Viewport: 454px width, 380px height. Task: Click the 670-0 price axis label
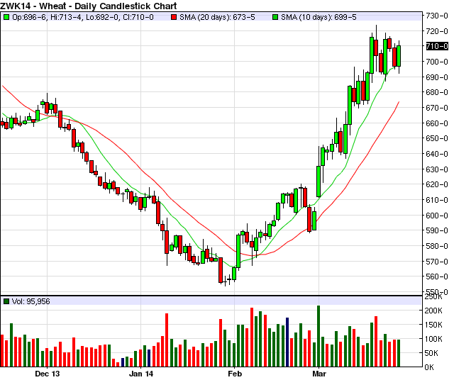pyautogui.click(x=437, y=108)
